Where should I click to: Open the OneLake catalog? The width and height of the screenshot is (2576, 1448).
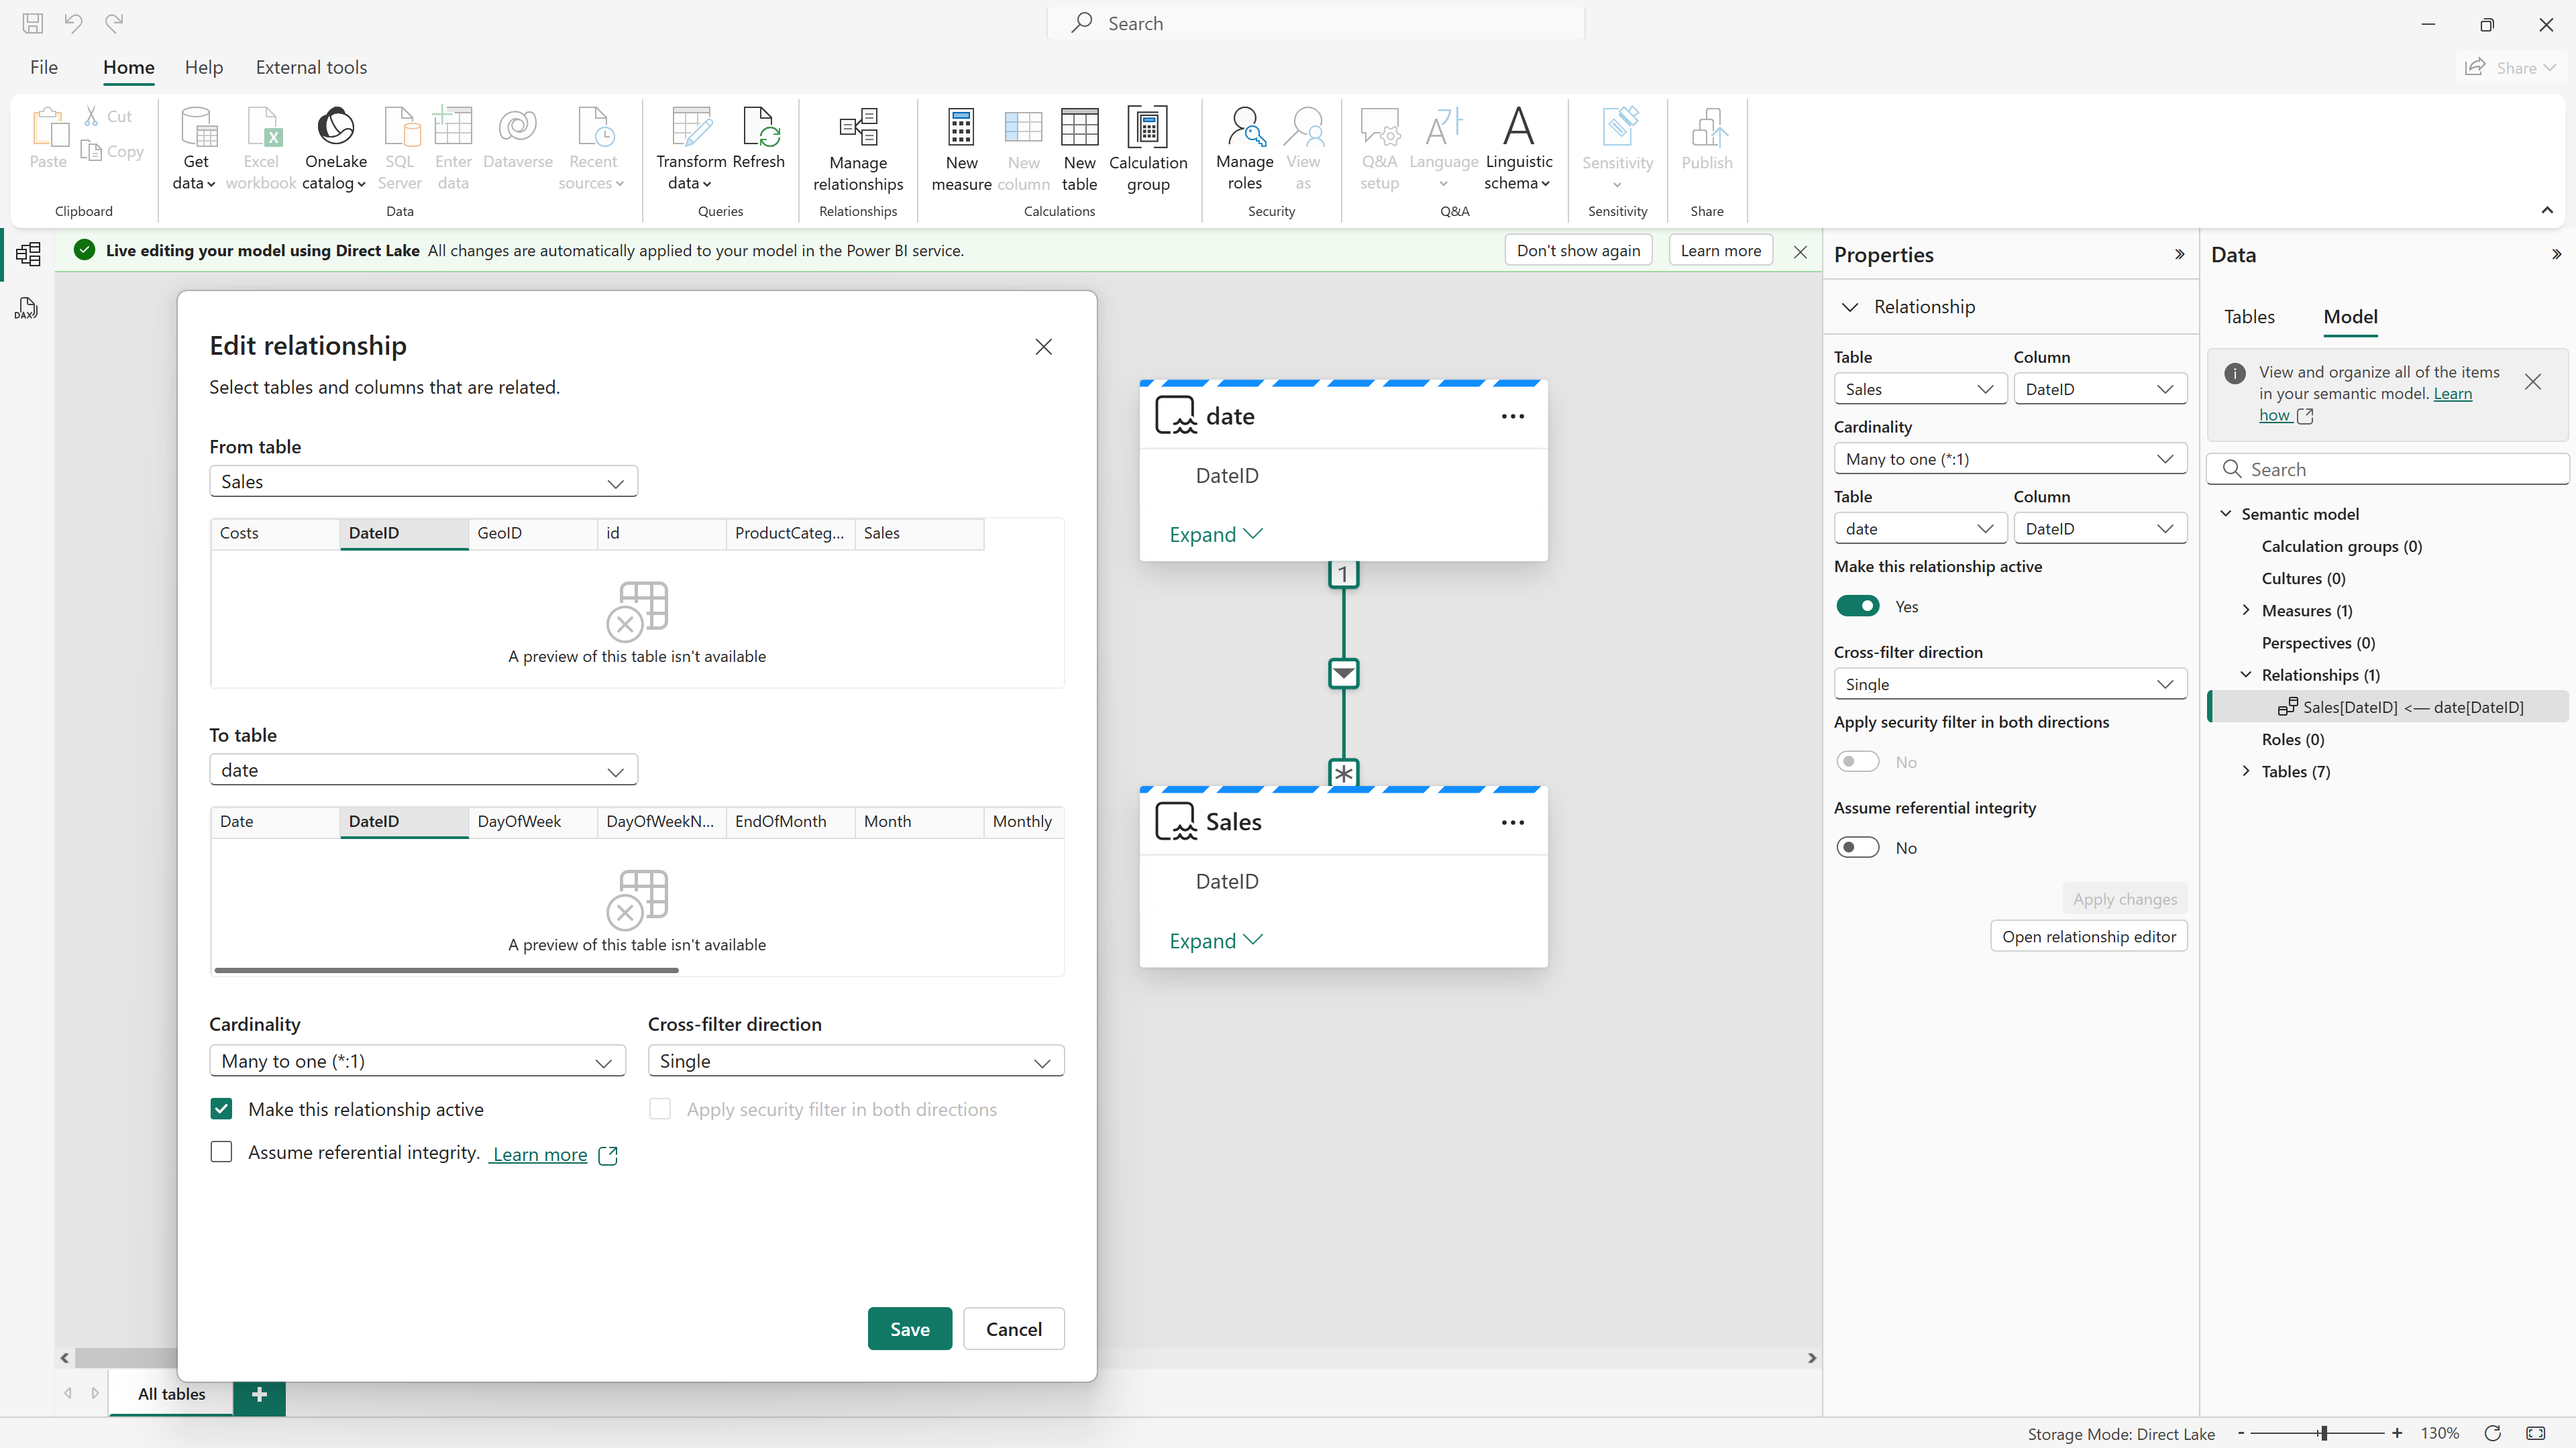335,148
